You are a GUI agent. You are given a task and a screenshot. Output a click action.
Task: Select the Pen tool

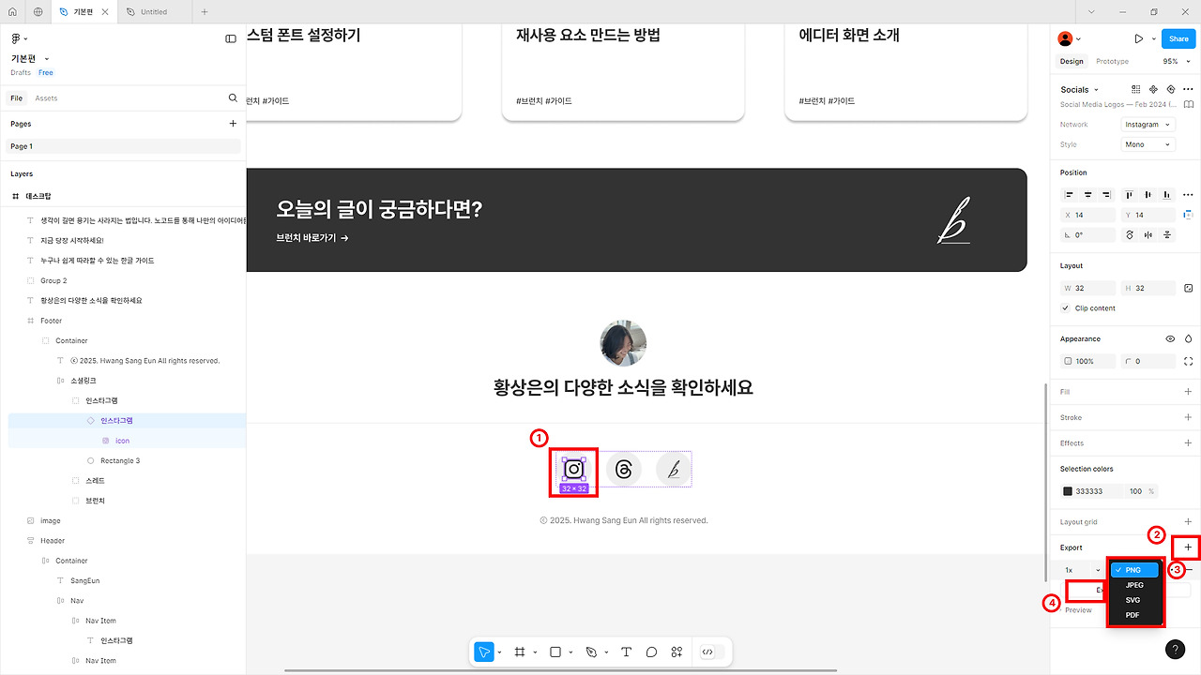[591, 652]
